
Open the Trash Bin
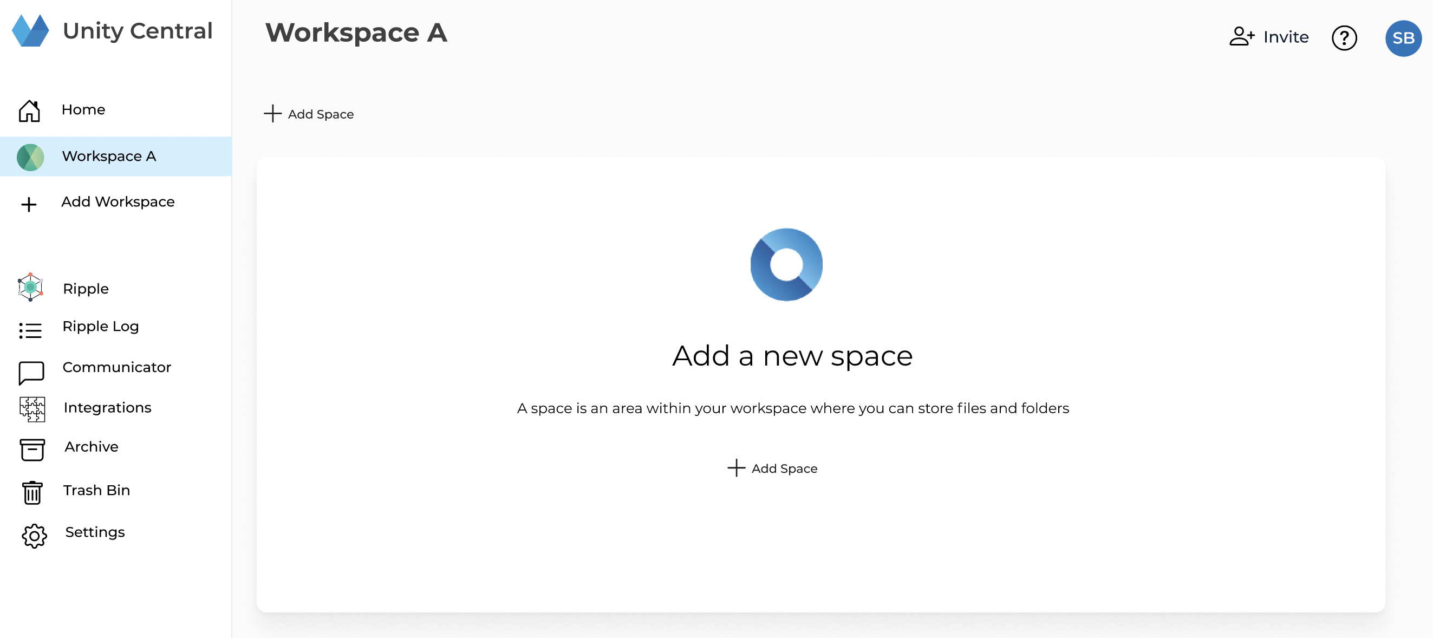(x=96, y=490)
